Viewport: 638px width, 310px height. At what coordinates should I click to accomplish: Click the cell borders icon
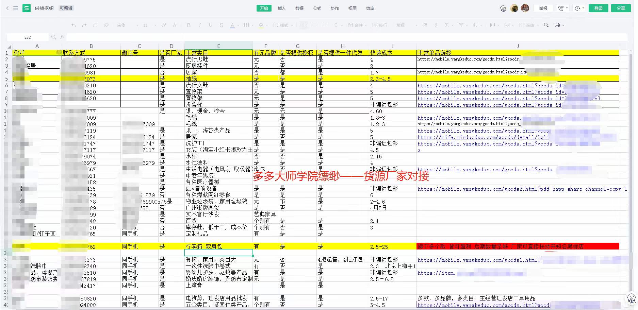coord(246,25)
